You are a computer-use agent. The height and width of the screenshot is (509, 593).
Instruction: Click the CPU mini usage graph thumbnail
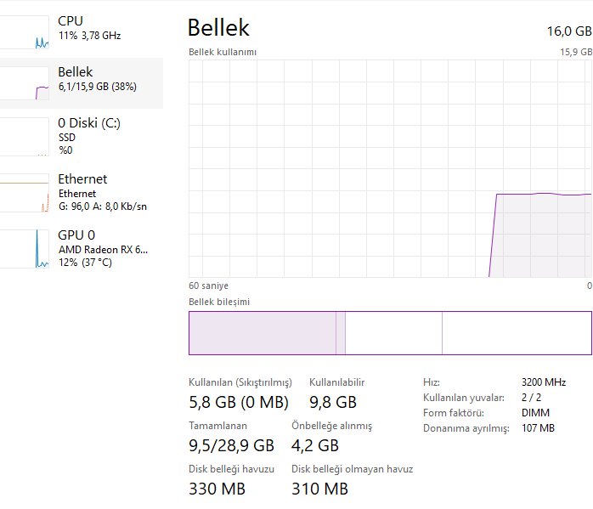click(x=24, y=31)
